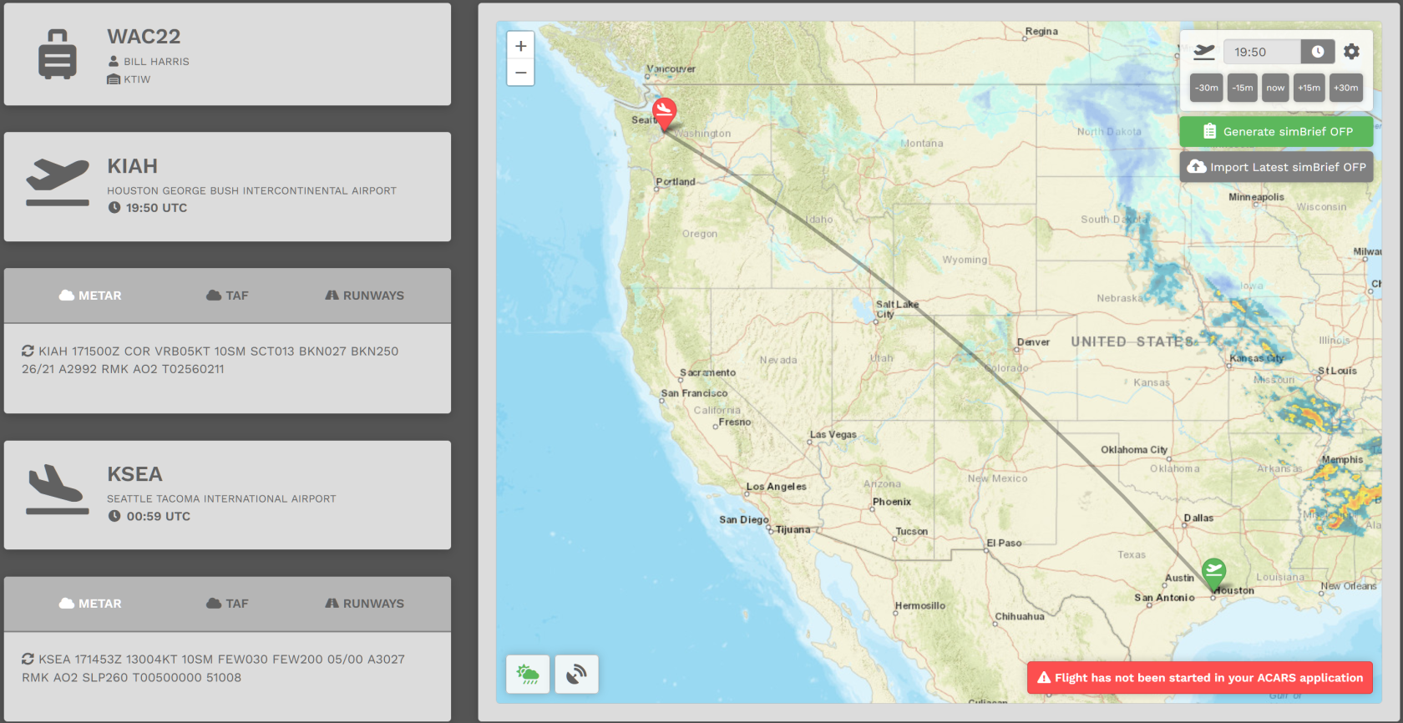
Task: Refresh the KSEA METAR report
Action: (28, 660)
